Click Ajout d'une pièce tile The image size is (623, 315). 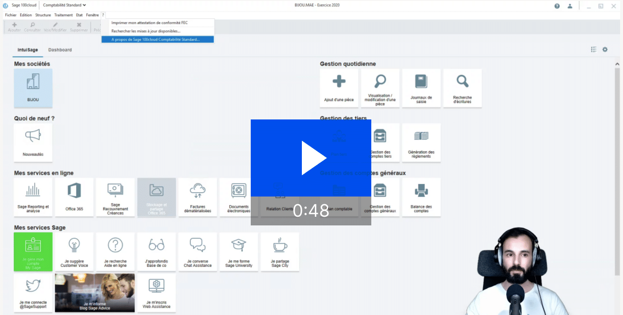pos(339,88)
